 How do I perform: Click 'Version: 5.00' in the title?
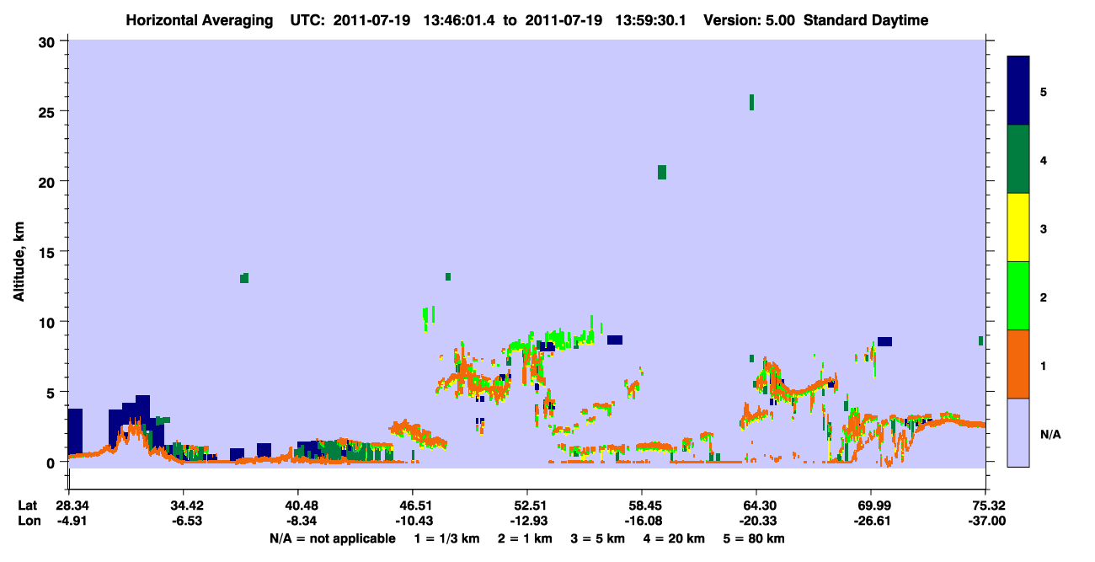[x=749, y=20]
